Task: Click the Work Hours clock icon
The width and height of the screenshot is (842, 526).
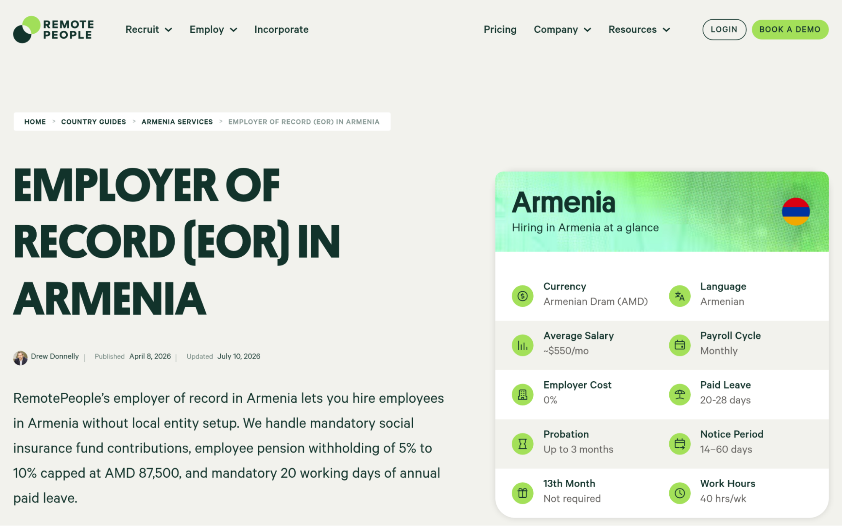Action: coord(679,493)
